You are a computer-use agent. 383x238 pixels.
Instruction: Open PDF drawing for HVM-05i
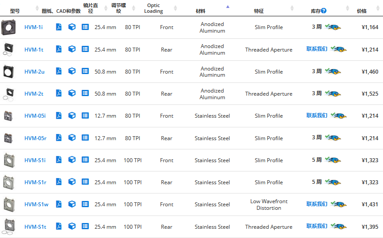coord(59,115)
